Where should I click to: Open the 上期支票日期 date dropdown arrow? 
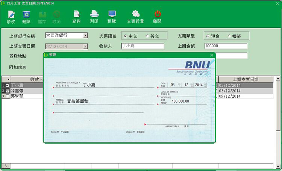[85, 47]
